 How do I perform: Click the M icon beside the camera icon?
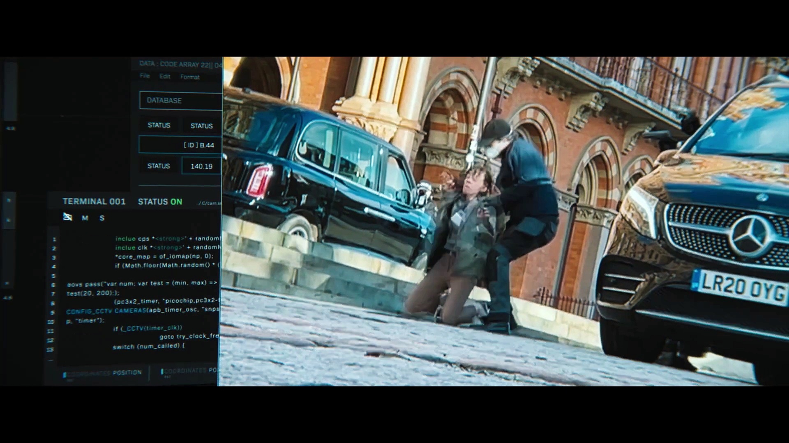tap(85, 218)
